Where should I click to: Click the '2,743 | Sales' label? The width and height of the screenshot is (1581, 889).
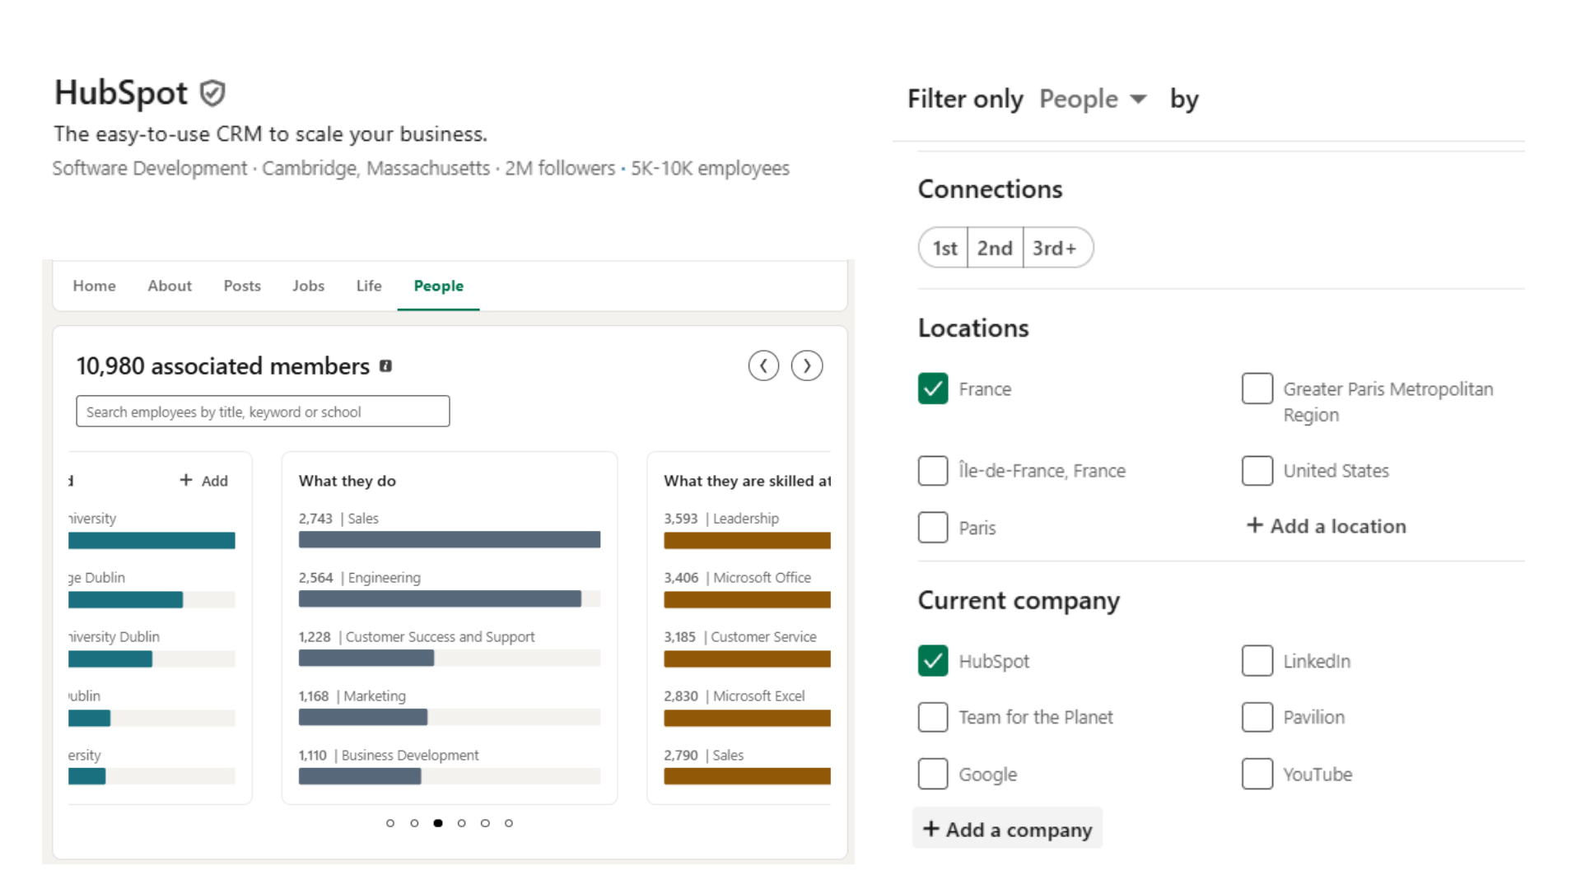click(x=338, y=519)
